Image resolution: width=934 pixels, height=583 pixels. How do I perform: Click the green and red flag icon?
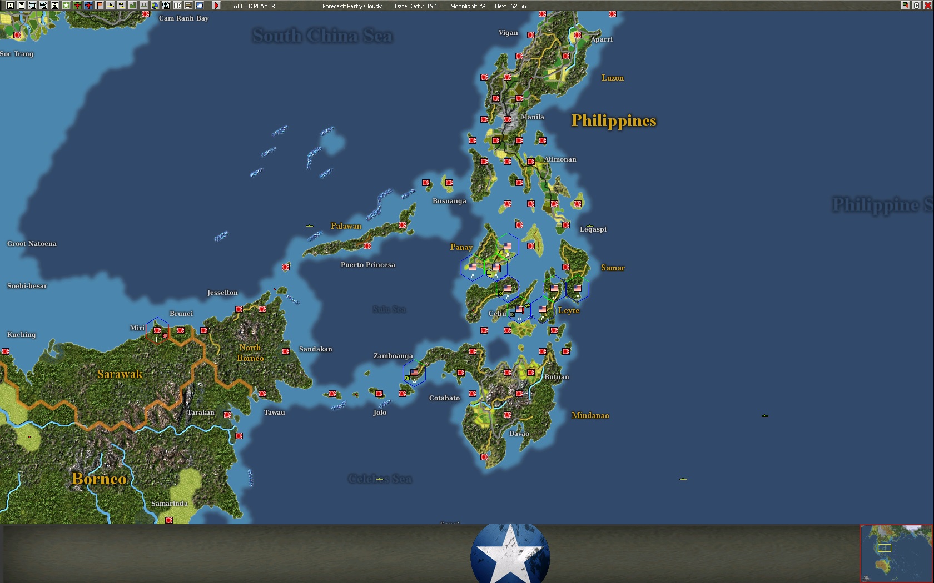(906, 6)
